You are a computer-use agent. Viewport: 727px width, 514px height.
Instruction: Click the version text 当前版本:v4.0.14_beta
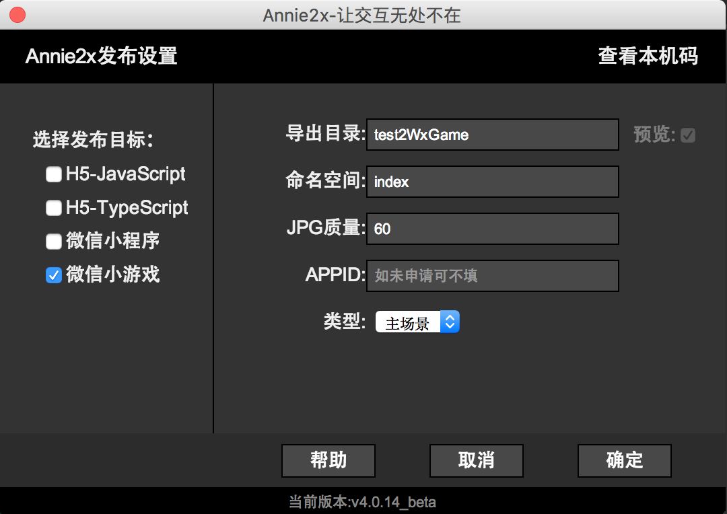tap(363, 502)
